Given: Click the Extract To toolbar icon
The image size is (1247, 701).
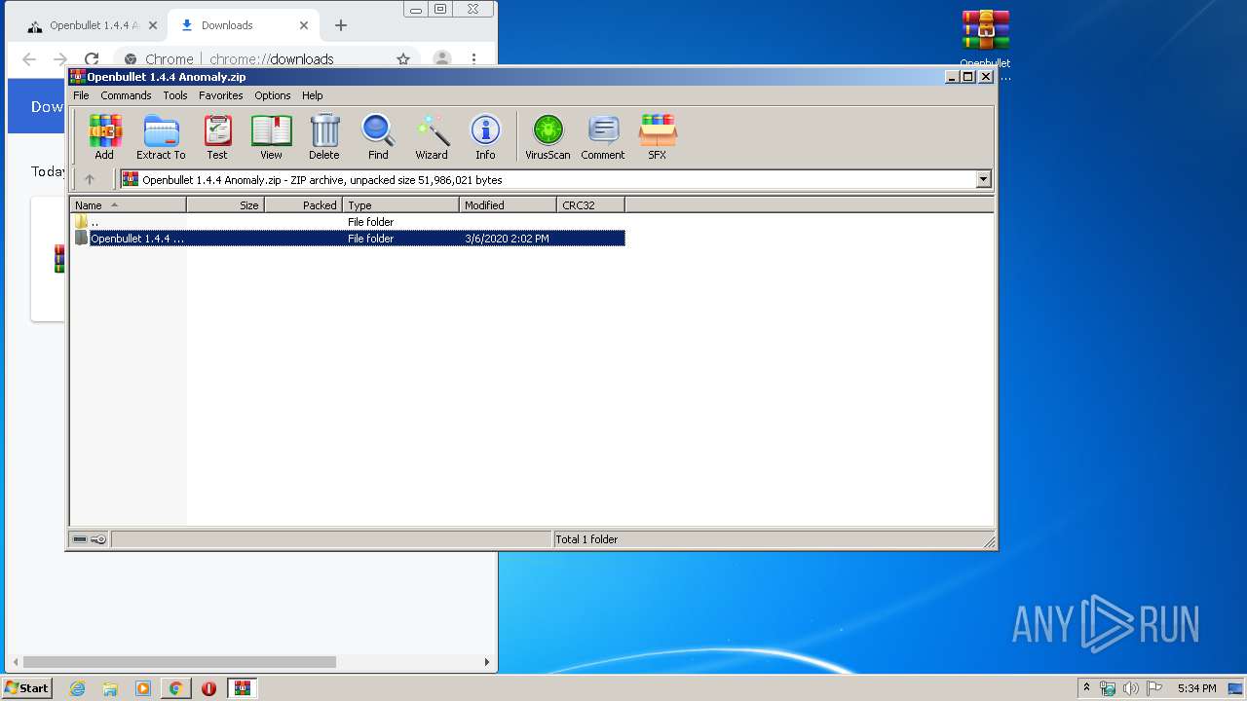Looking at the screenshot, I should pyautogui.click(x=161, y=137).
